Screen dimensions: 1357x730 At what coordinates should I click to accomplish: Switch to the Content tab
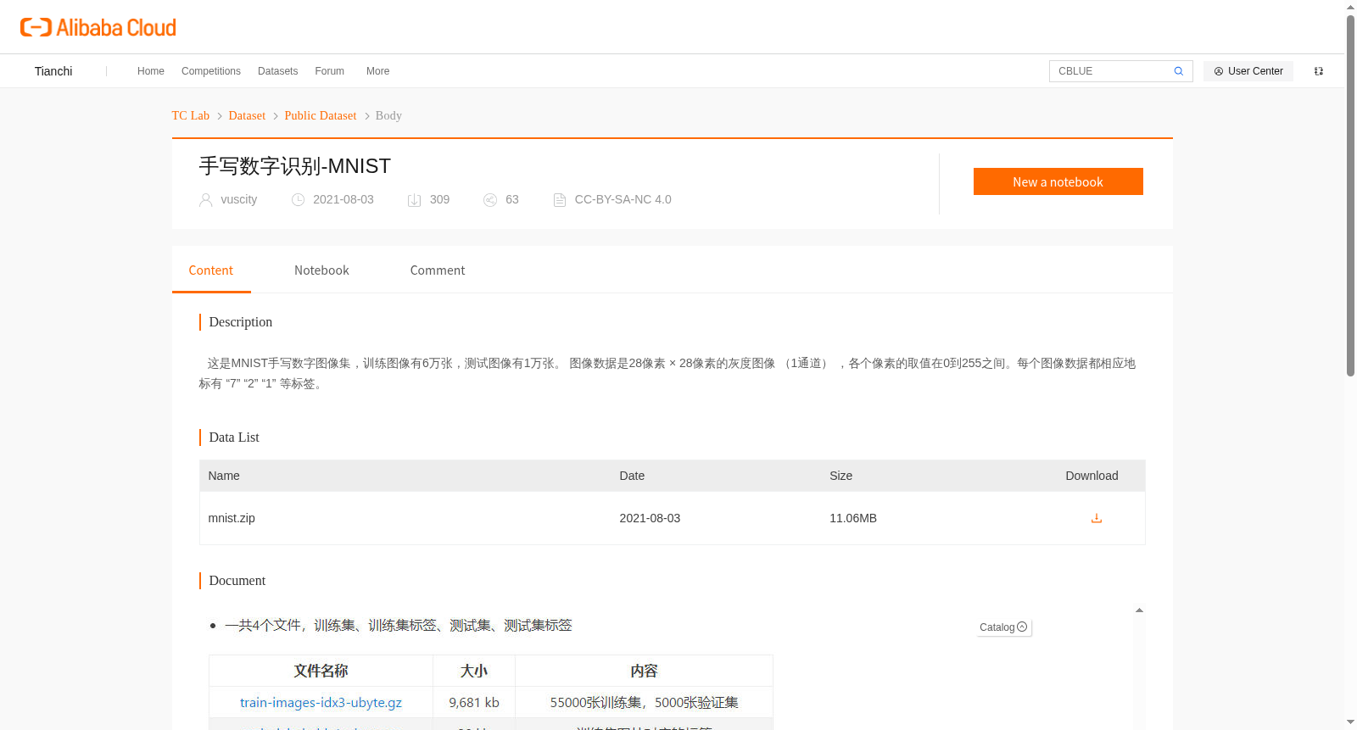tap(211, 270)
